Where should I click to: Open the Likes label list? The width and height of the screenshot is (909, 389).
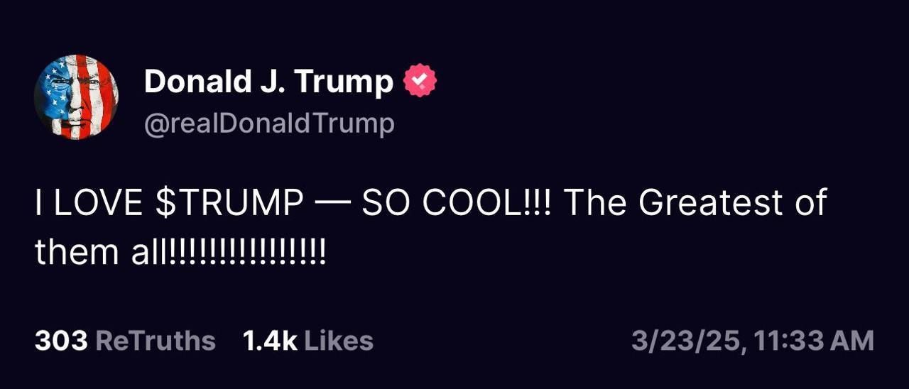click(339, 341)
